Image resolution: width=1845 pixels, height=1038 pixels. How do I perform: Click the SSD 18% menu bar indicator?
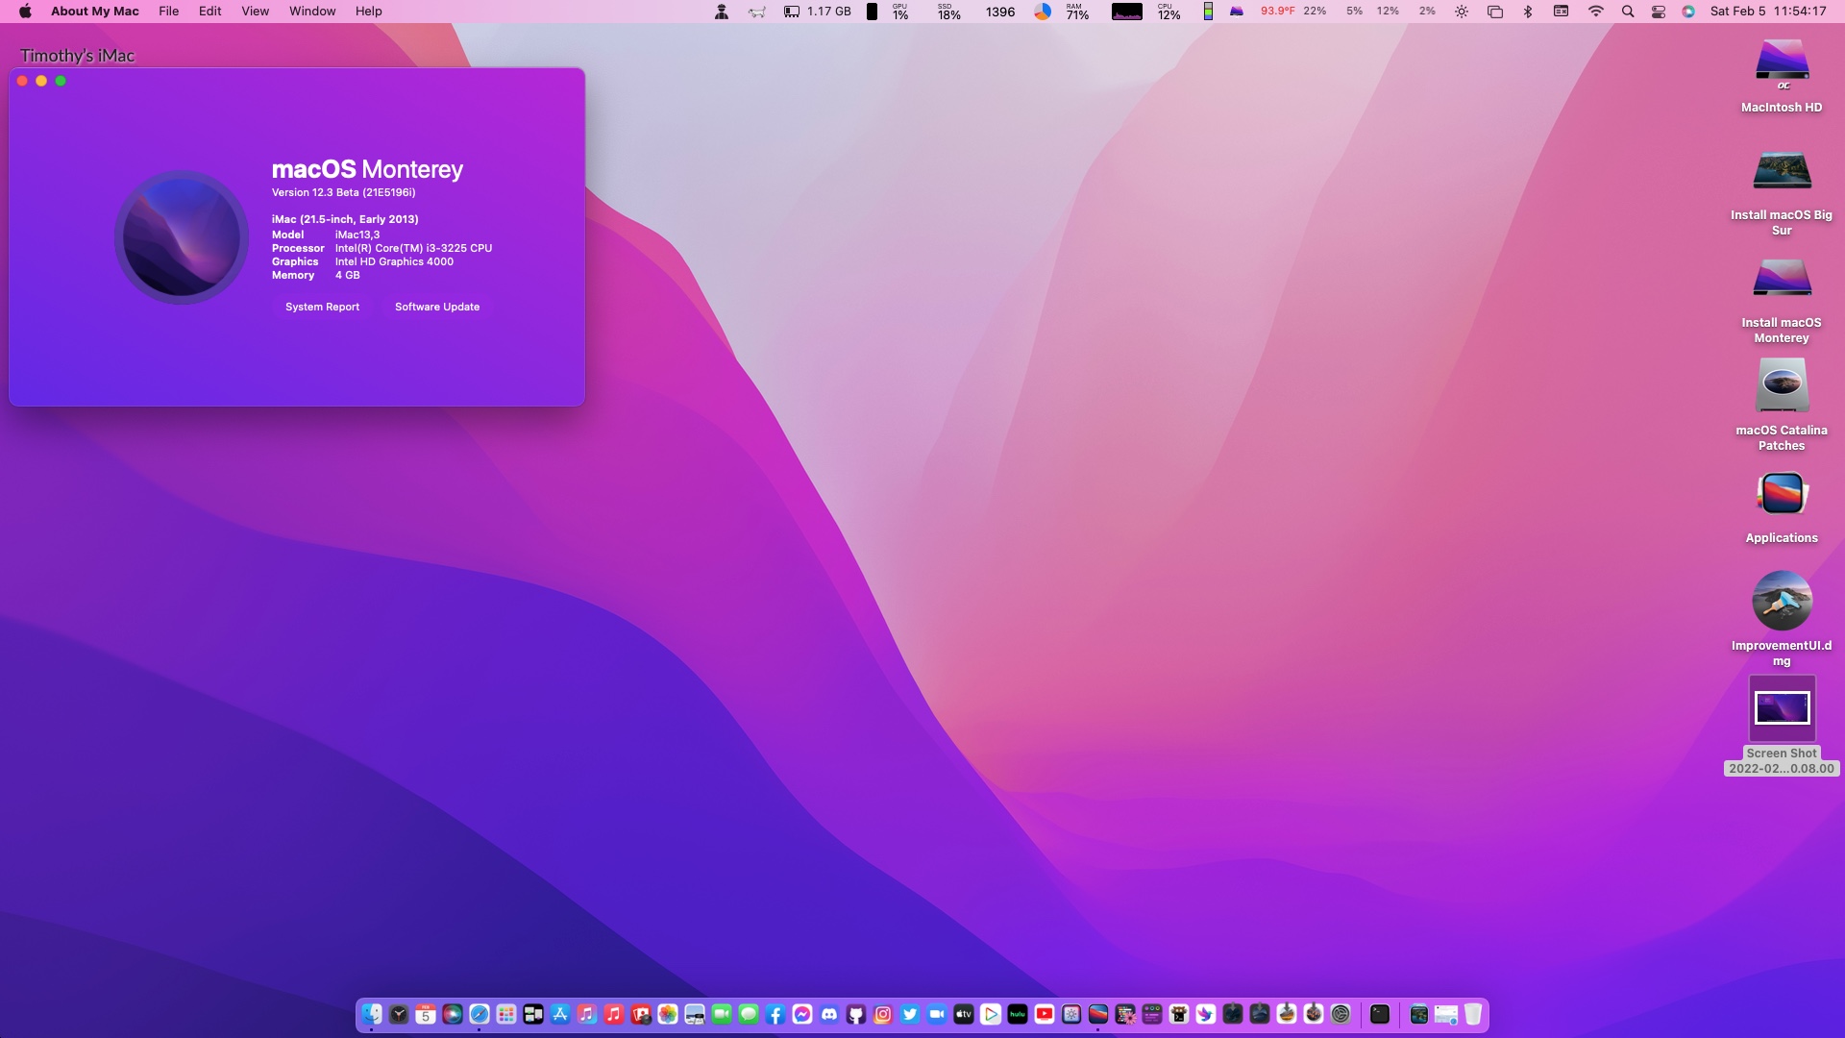pos(948,12)
